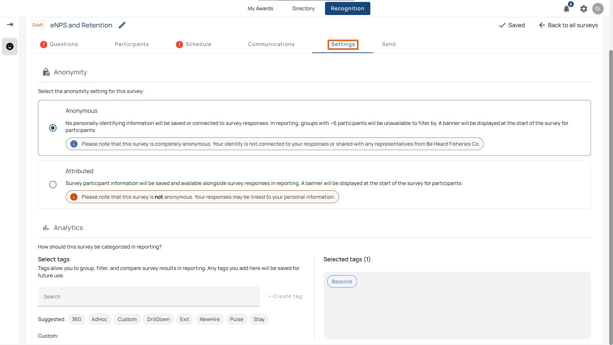Image resolution: width=613 pixels, height=345 pixels.
Task: Select the Attributed radio button
Action: [x=53, y=185]
